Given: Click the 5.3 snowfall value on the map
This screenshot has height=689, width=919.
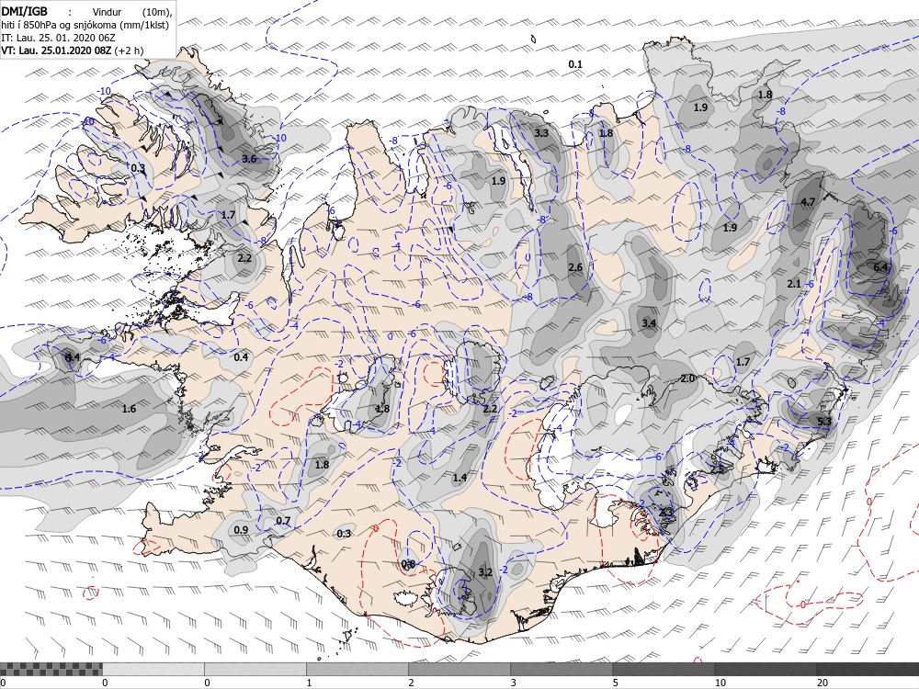Looking at the screenshot, I should tap(824, 421).
